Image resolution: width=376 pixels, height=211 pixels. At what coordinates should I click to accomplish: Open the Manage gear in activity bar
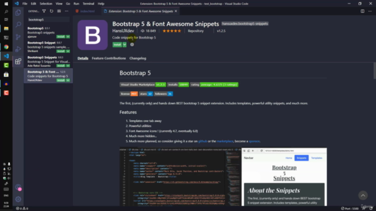pyautogui.click(x=18, y=199)
